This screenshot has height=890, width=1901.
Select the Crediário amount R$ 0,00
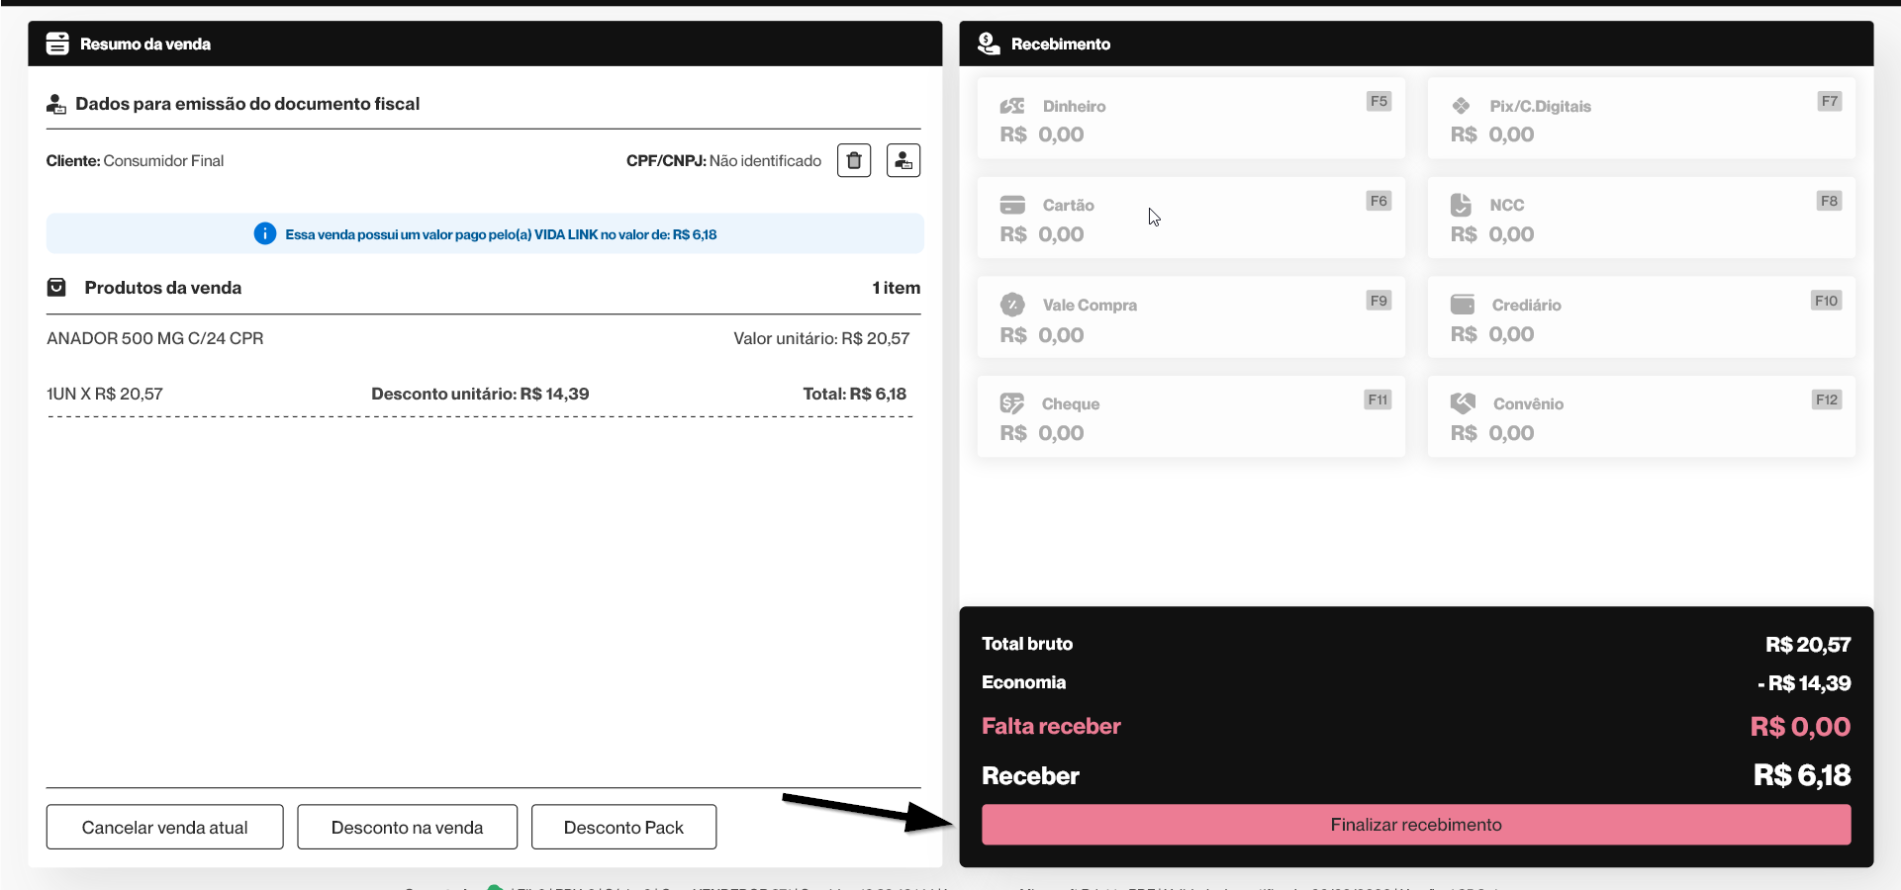pos(1492,334)
